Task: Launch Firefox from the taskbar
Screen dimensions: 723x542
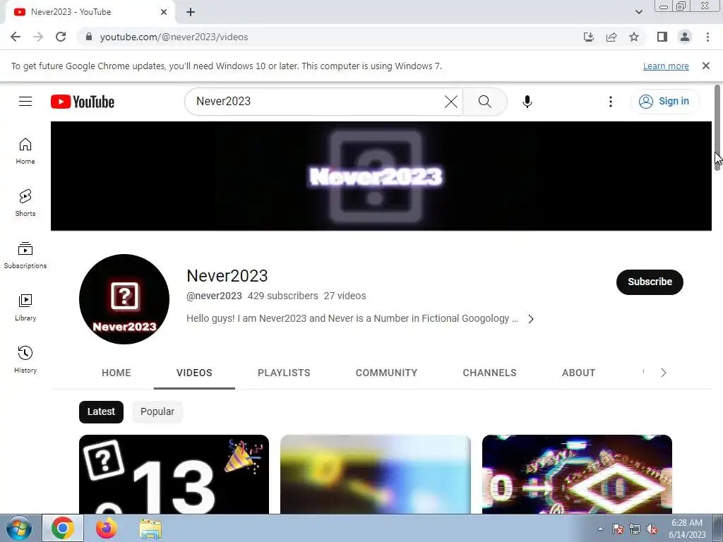Action: click(x=107, y=528)
